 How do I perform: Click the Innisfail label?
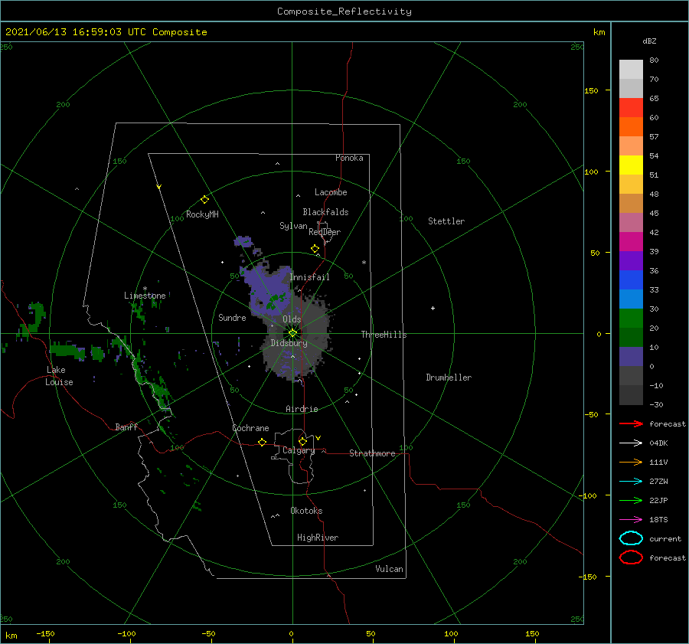(309, 277)
